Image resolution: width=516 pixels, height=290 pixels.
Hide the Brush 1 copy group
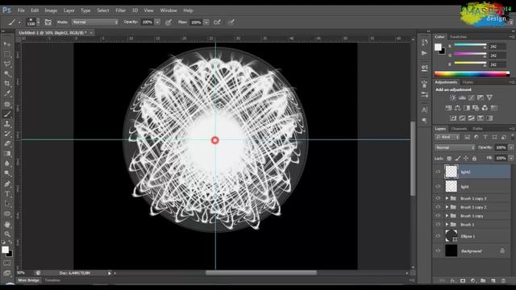coord(438,216)
